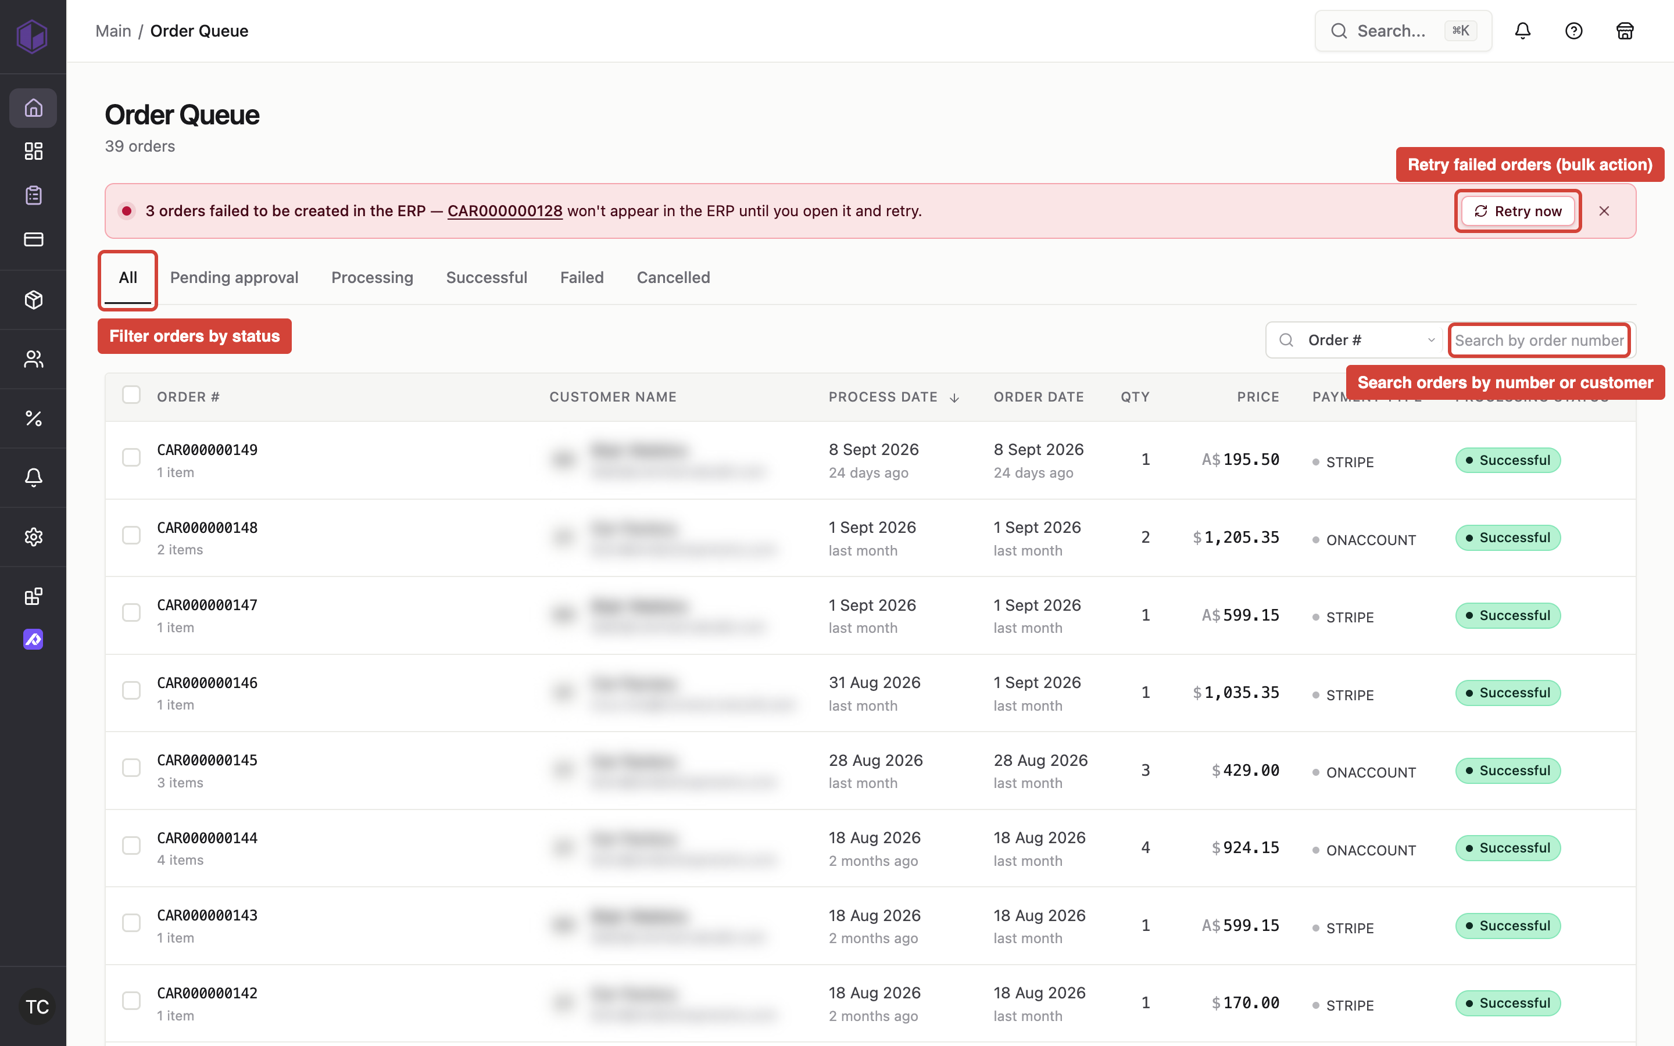Open order CAR000000143

pyautogui.click(x=207, y=915)
